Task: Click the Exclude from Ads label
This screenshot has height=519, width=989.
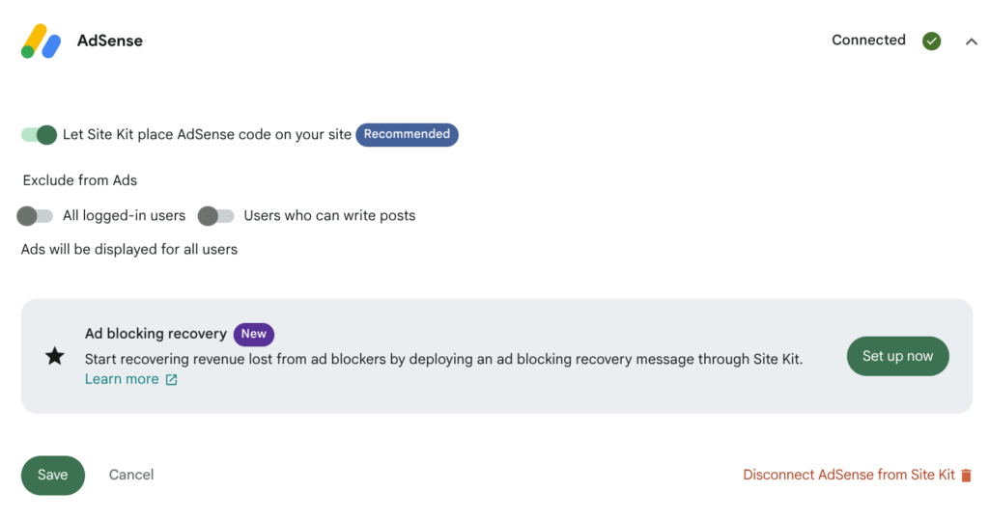Action: (80, 180)
